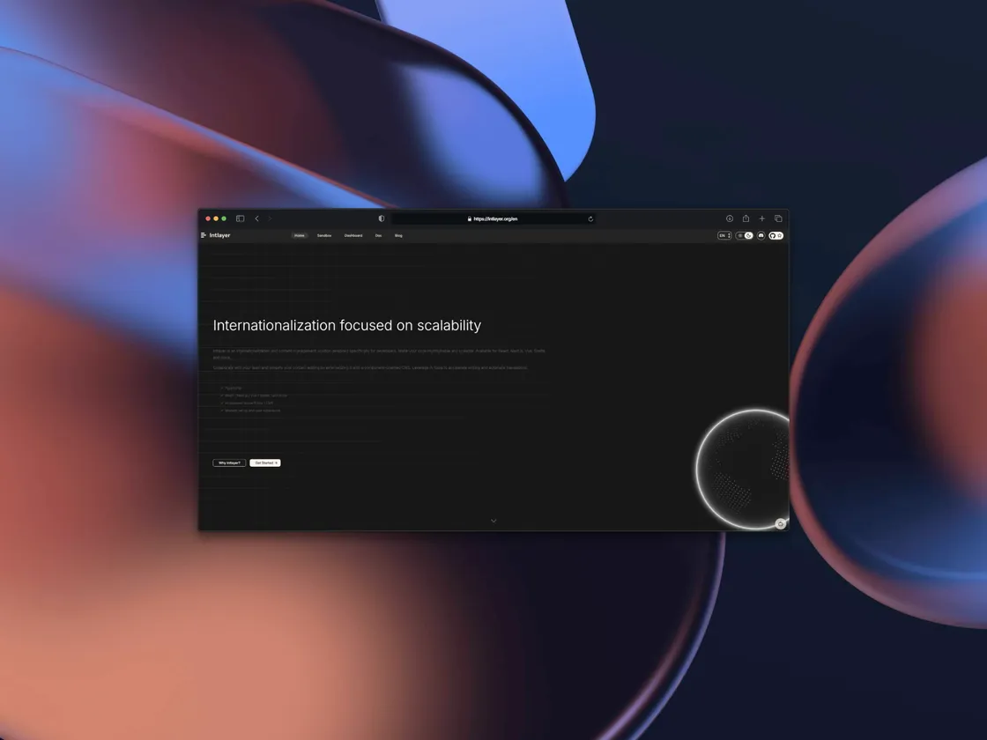Open the EN language dropdown
This screenshot has width=987, height=740.
tap(724, 235)
